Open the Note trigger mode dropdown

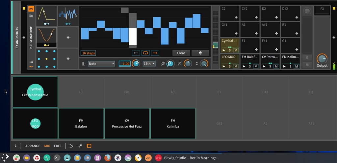pos(101,64)
